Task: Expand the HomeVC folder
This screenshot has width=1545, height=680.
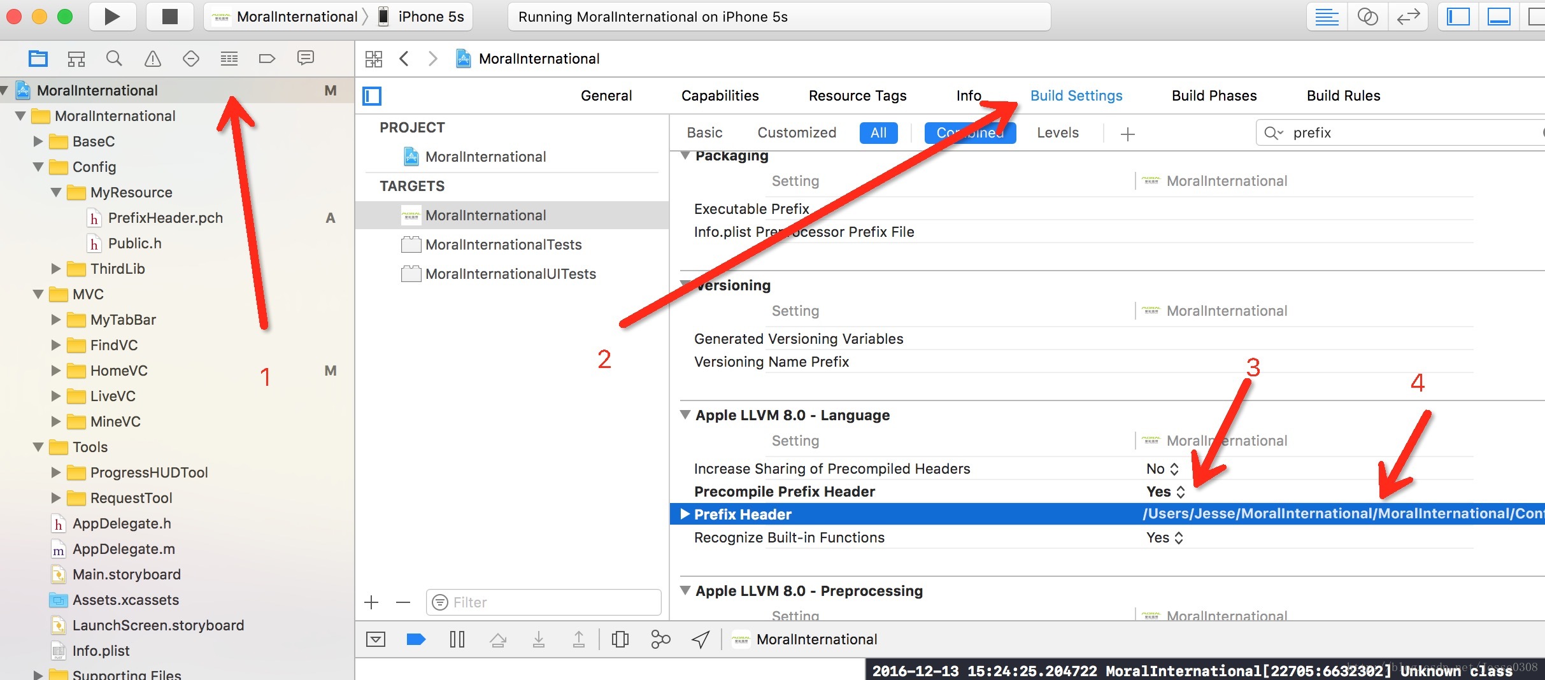Action: 56,371
